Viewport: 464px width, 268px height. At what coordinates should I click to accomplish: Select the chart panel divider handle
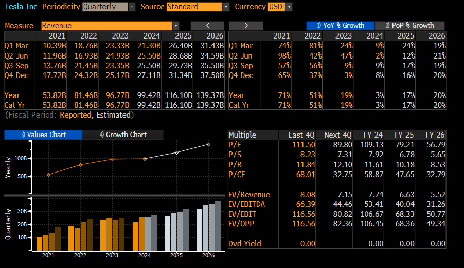(114, 195)
